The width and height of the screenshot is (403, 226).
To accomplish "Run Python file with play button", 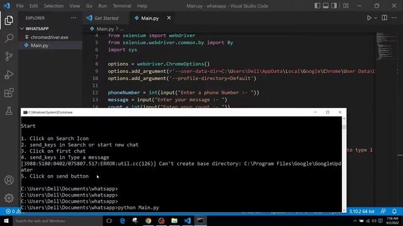I will click(x=369, y=18).
